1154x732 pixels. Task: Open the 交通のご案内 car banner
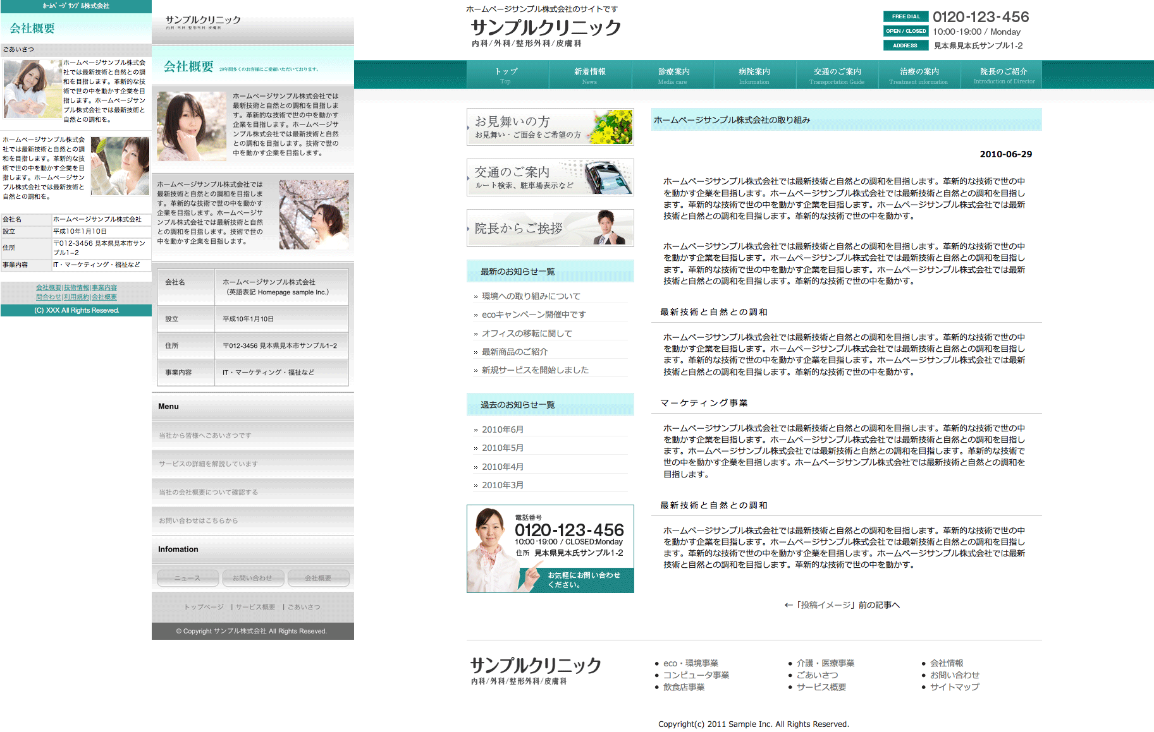pyautogui.click(x=549, y=177)
